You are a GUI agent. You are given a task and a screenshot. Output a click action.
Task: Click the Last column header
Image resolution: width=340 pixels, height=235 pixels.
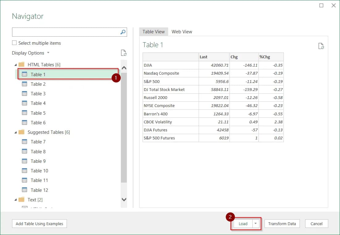(x=214, y=57)
